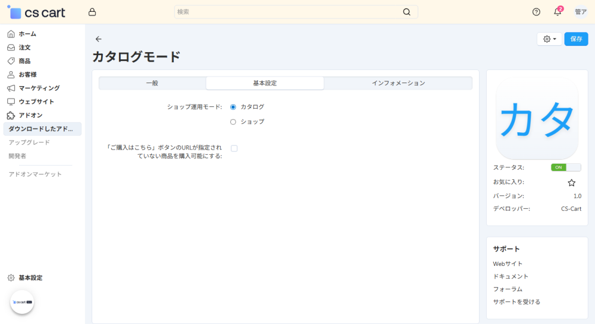Open ホーム from the sidebar
This screenshot has width=595, height=324.
click(x=27, y=34)
